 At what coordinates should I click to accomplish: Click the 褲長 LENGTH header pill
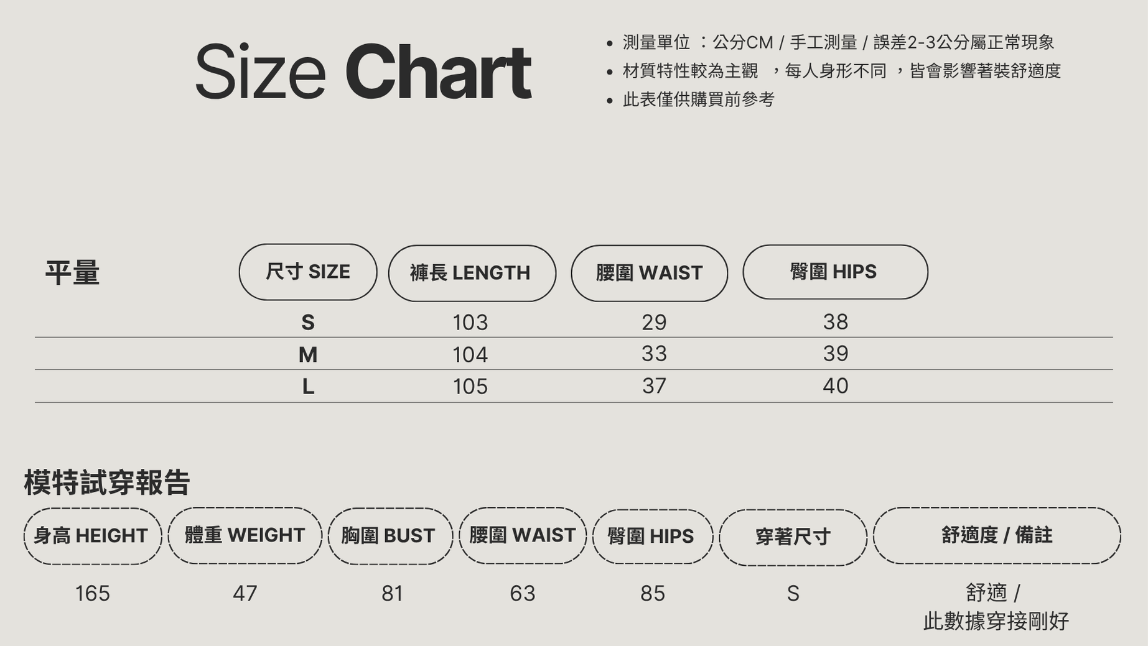coord(472,273)
